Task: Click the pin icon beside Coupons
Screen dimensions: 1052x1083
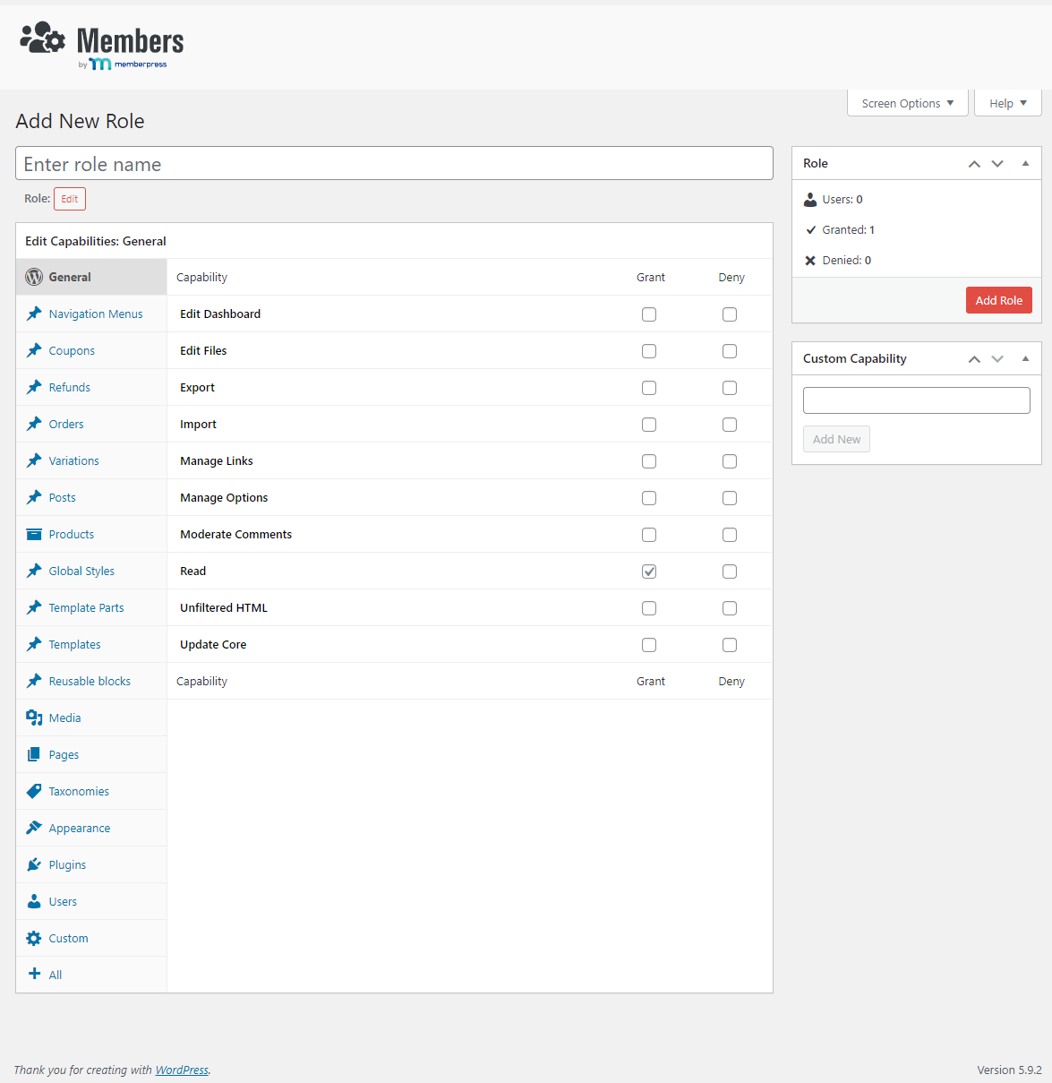Action: click(34, 350)
